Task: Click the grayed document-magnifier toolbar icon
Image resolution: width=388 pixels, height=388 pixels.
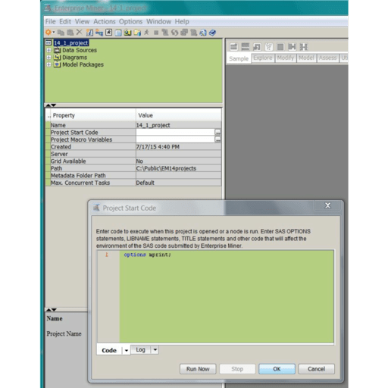Action: (x=193, y=33)
